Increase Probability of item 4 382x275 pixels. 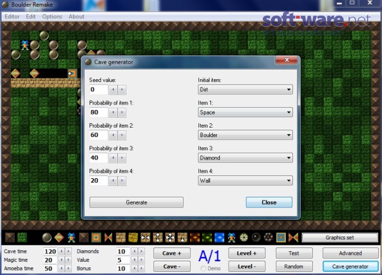122,180
